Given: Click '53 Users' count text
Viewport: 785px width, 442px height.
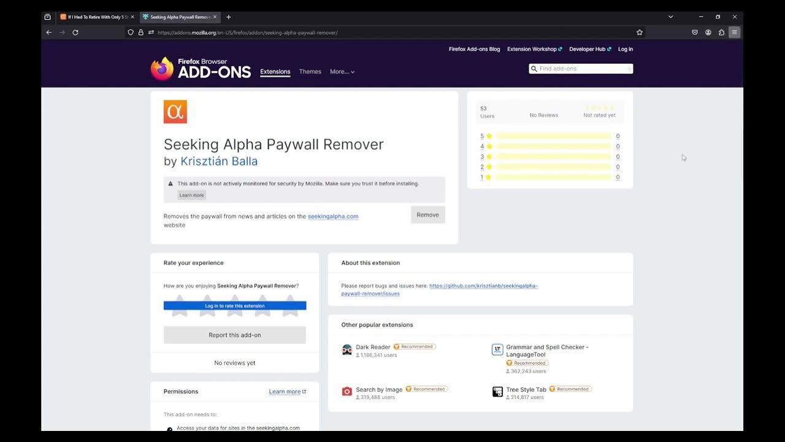Looking at the screenshot, I should 487,112.
